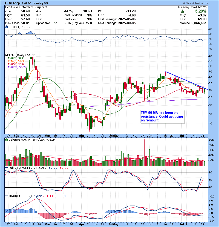The image size is (219, 227).
Task: Click the MACD(12,26,9) panel label
Action: click(20, 196)
